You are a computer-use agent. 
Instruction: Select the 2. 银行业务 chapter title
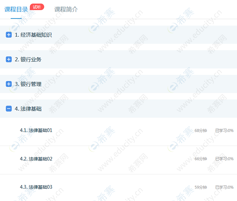[x=28, y=60]
